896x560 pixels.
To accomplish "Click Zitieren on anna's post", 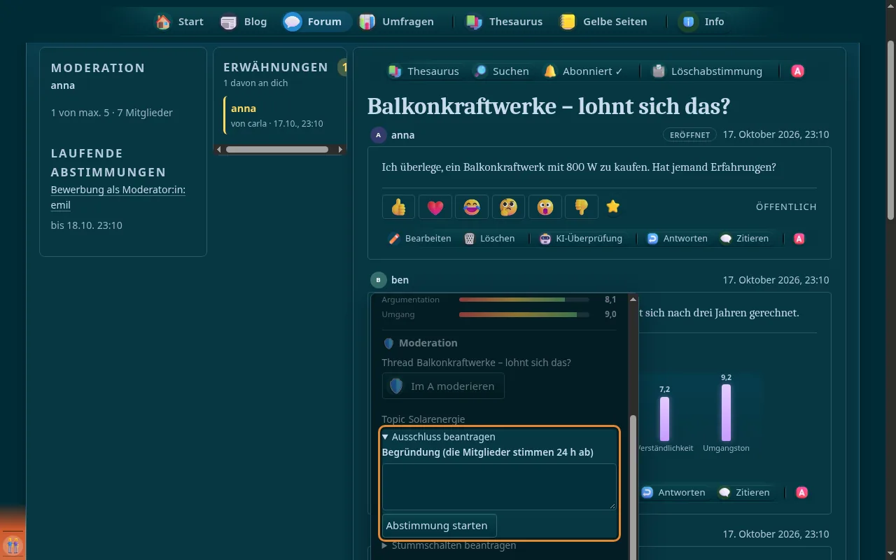I will pos(744,239).
